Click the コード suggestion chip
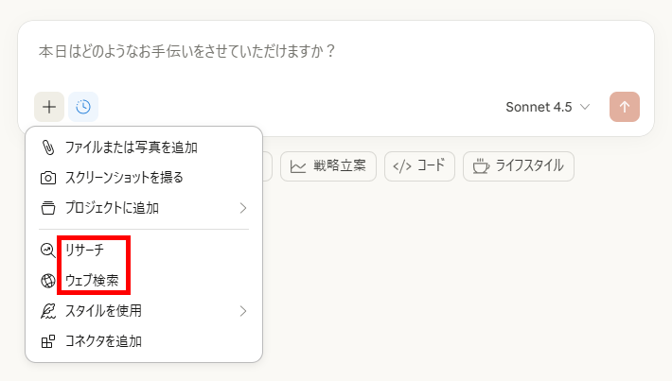 419,166
